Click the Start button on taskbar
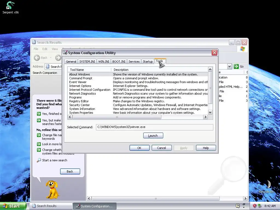280x210 pixels. click(x=13, y=206)
